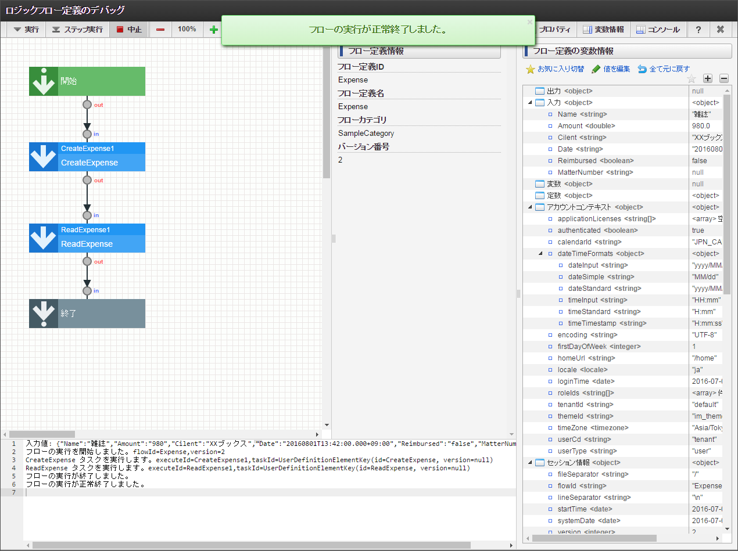
Task: Collapse all variables with minus icon
Action: coord(724,78)
